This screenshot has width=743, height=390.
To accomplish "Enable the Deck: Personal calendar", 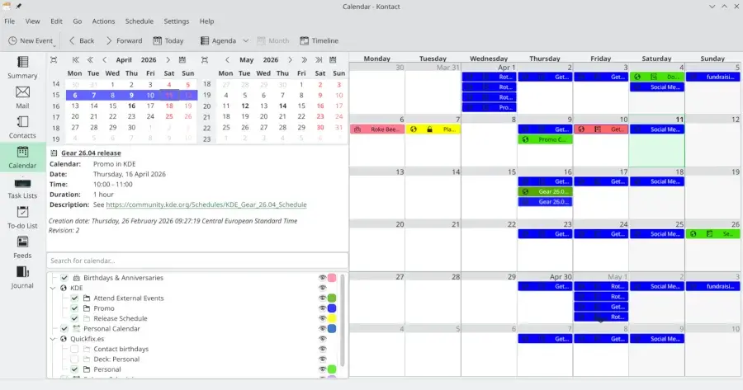I will point(74,359).
